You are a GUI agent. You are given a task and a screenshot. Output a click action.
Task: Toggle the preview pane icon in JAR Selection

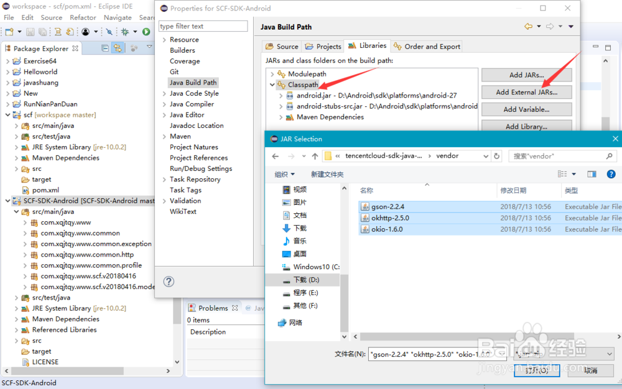click(592, 174)
